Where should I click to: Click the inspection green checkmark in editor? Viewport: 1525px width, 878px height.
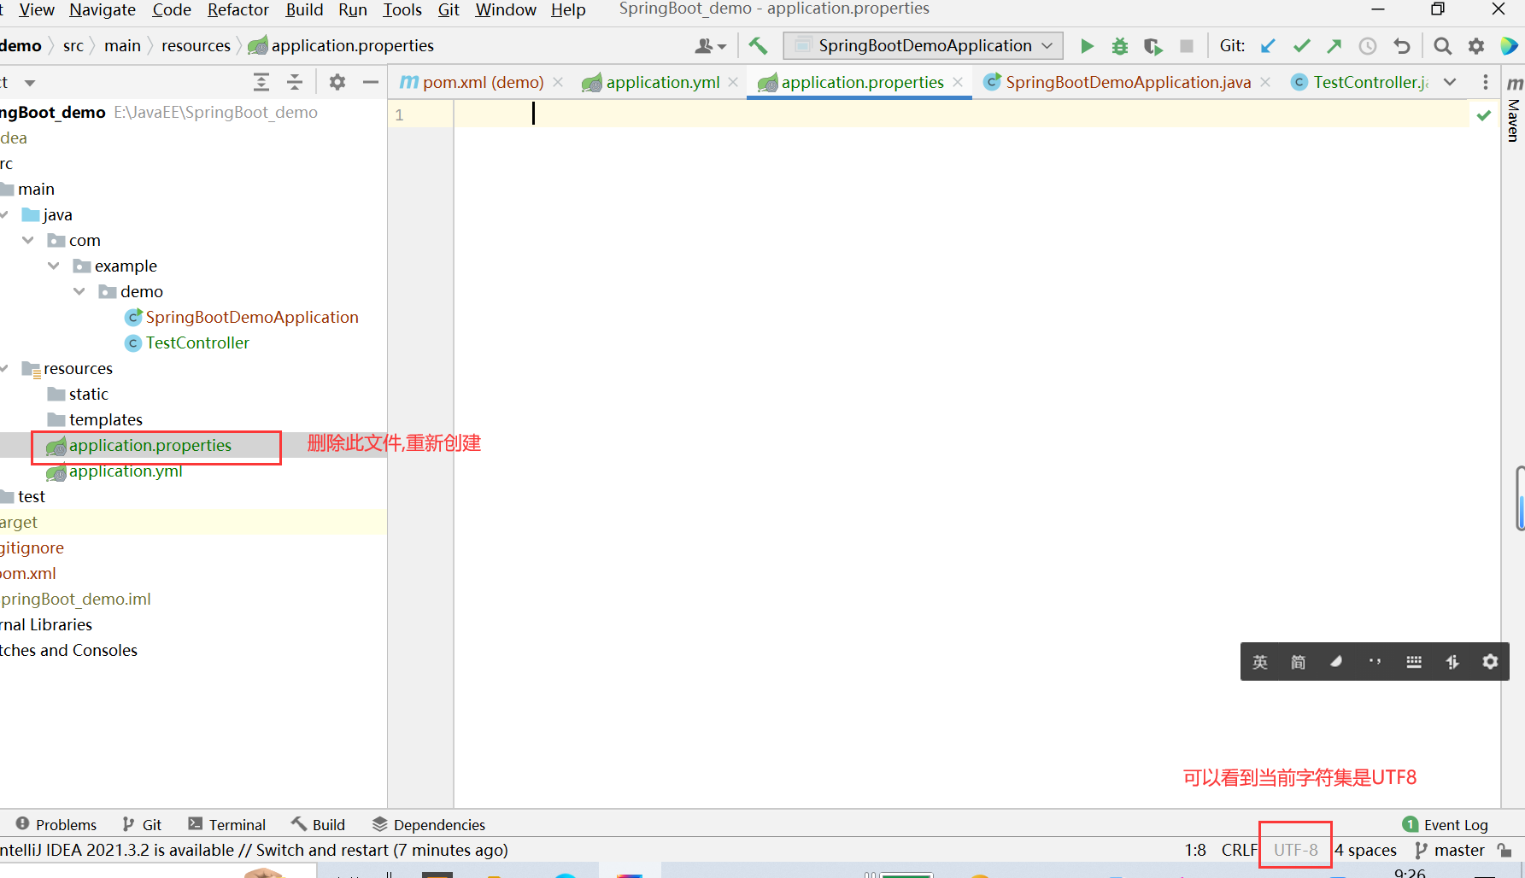(x=1484, y=114)
